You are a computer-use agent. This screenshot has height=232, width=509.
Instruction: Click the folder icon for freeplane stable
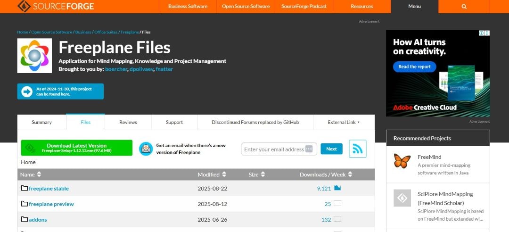tap(25, 188)
